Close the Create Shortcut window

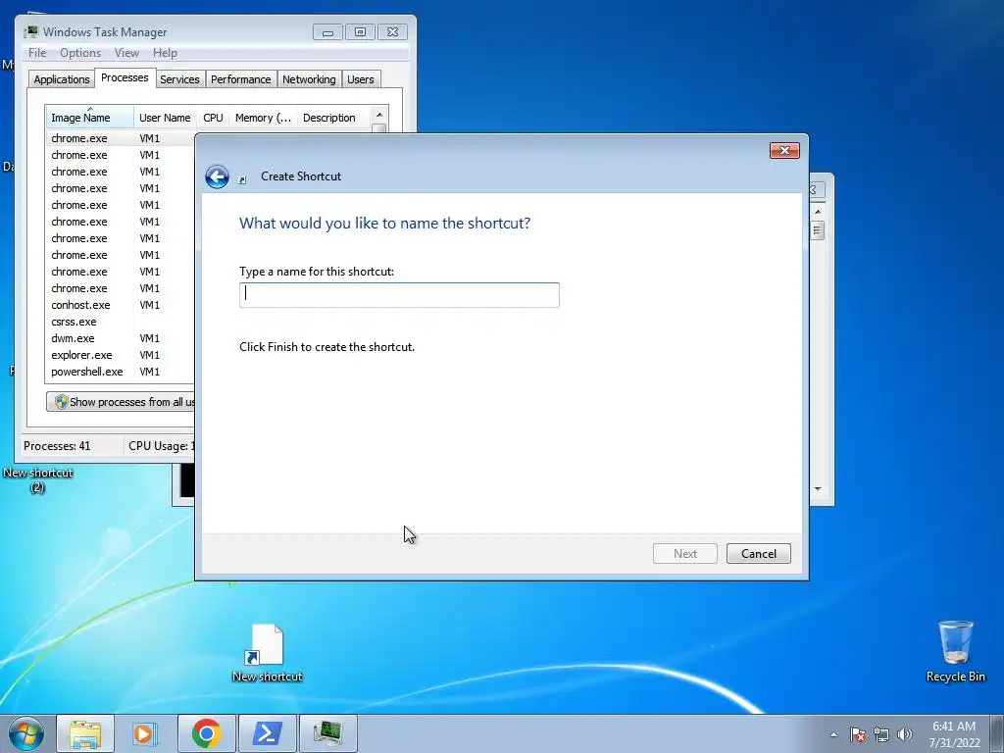pyautogui.click(x=784, y=150)
